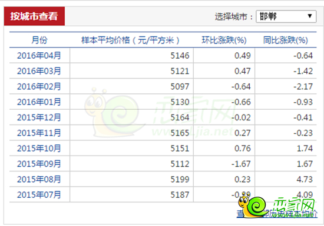Open the historical sample price link at bottom

(277, 214)
